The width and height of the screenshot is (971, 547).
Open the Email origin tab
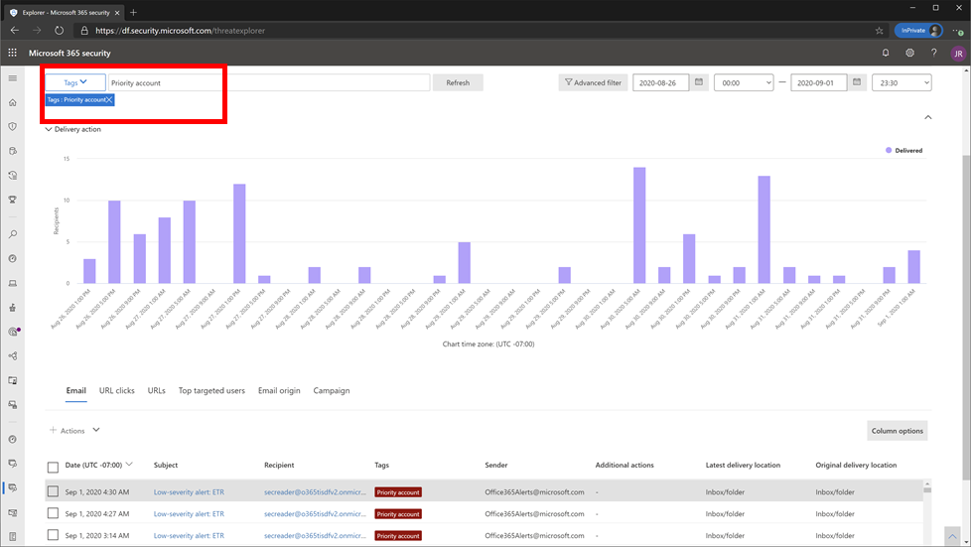point(279,390)
